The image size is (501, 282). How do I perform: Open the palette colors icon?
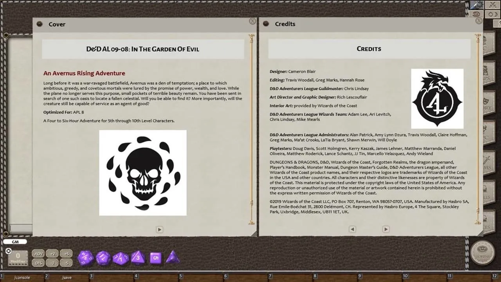click(476, 14)
